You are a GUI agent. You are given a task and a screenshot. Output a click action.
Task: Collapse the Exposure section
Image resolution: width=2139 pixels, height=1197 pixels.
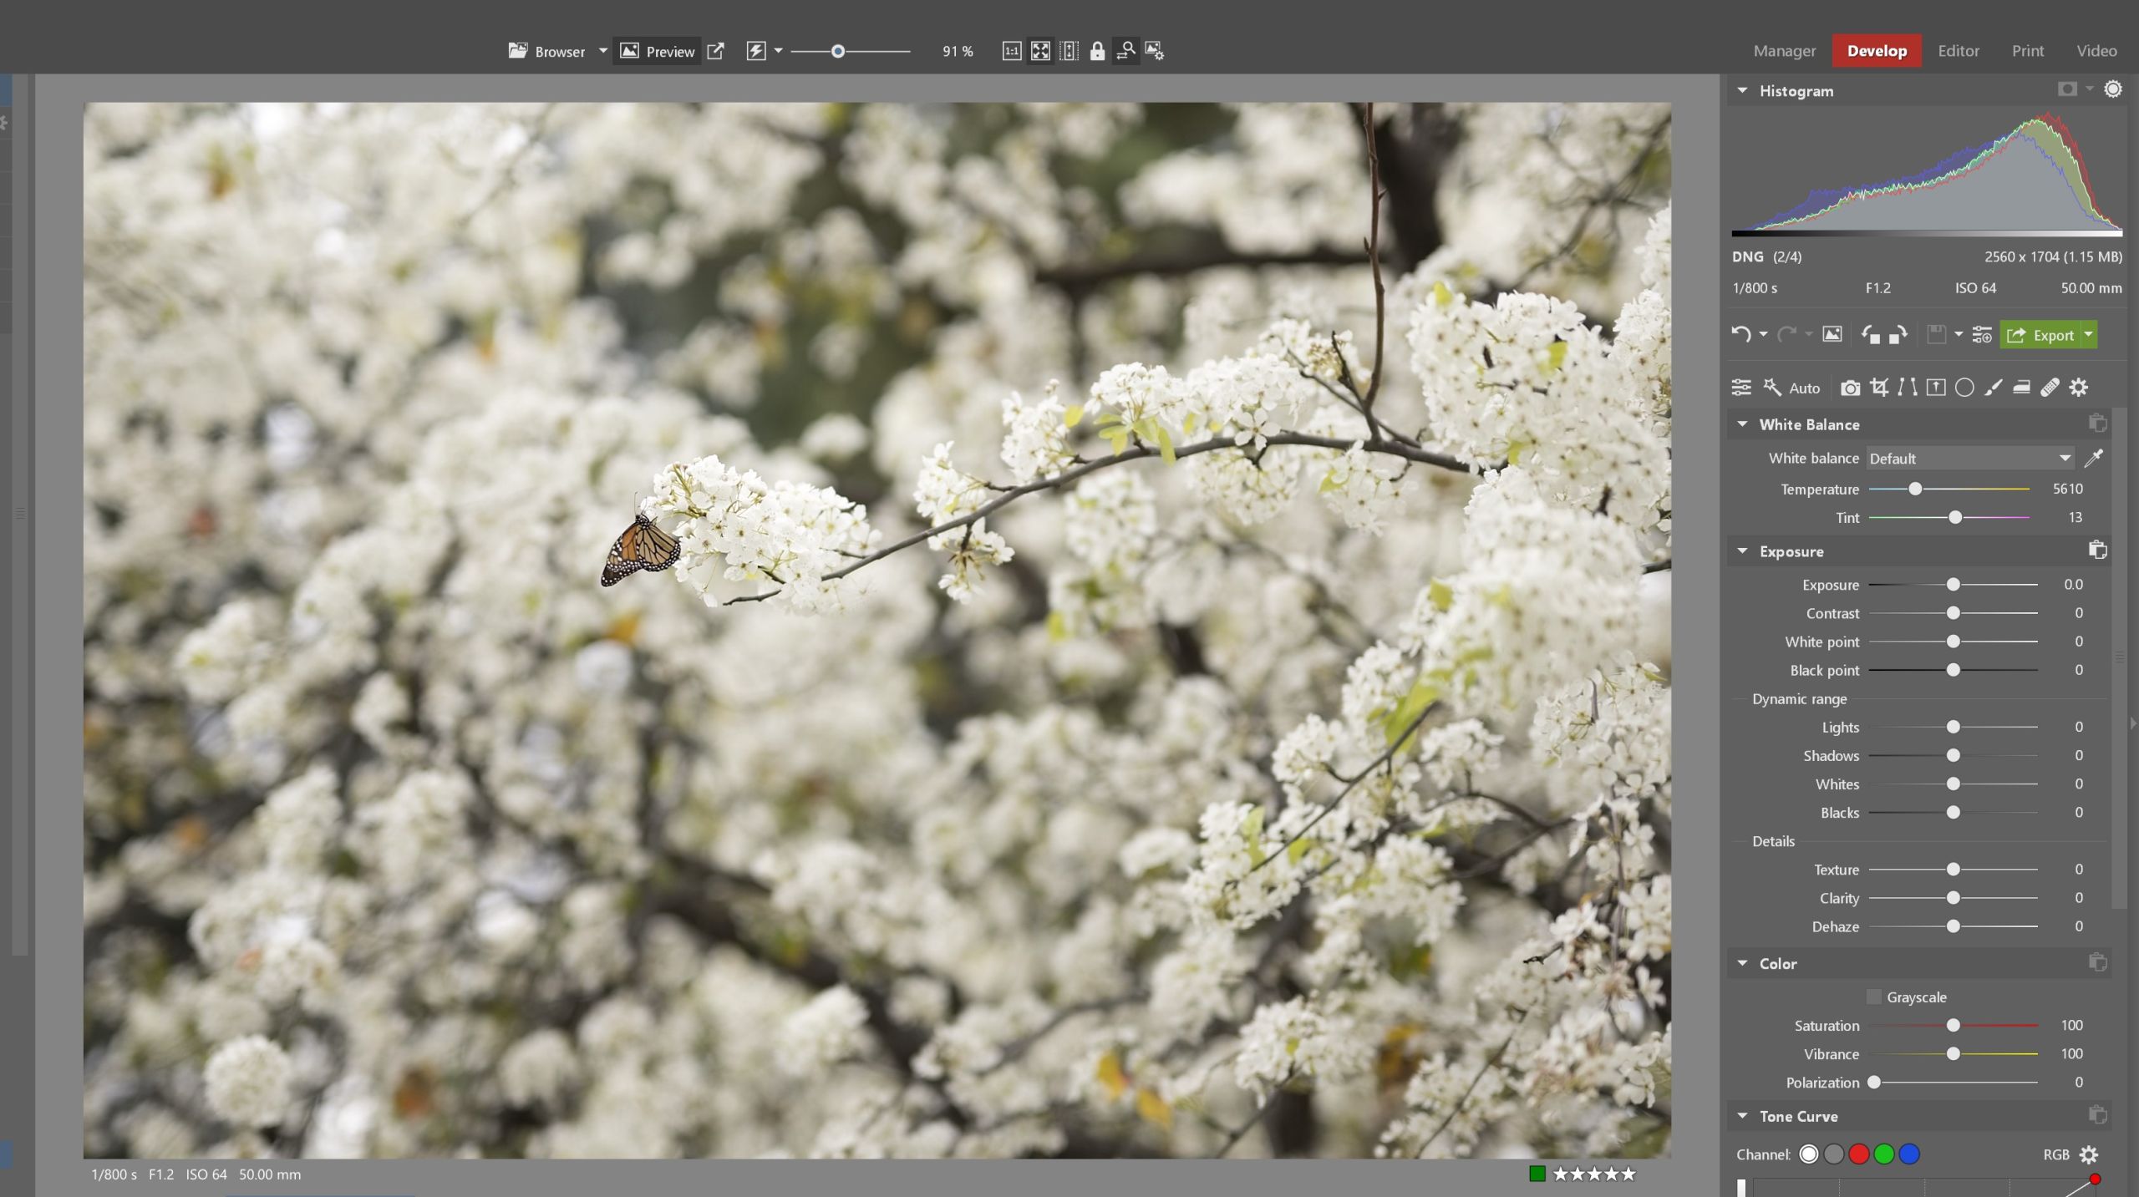click(x=1741, y=551)
